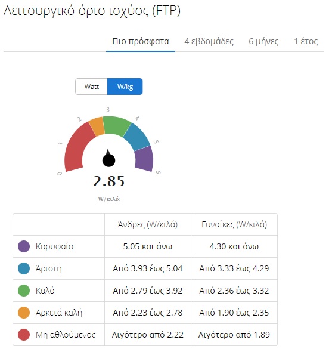The height and width of the screenshot is (352, 332).
Task: Select the 6 μήνες tab
Action: [263, 42]
